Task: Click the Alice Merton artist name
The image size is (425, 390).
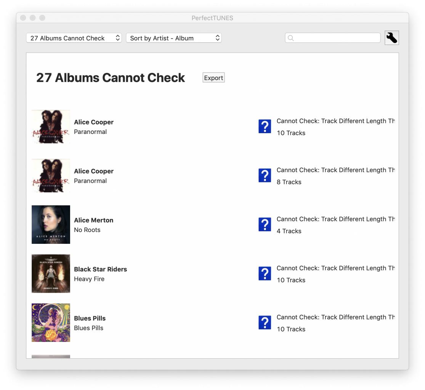Action: 93,220
